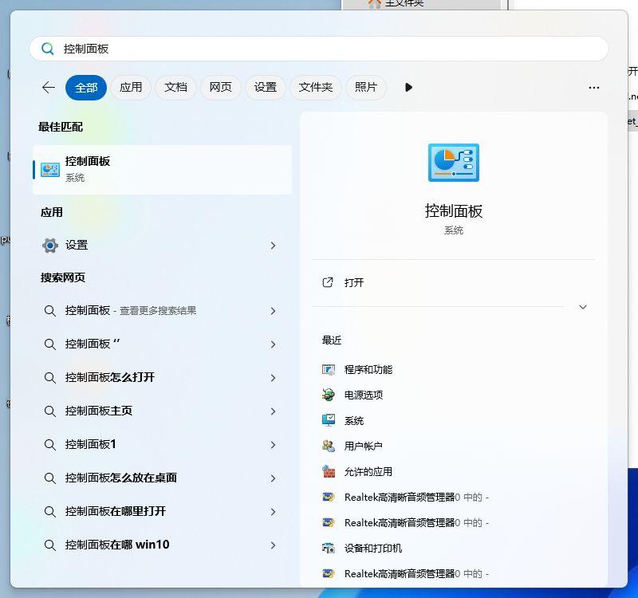Click 控制面板 - 查看更多搜索结果 row text
Screen dimensions: 638x598
(131, 311)
